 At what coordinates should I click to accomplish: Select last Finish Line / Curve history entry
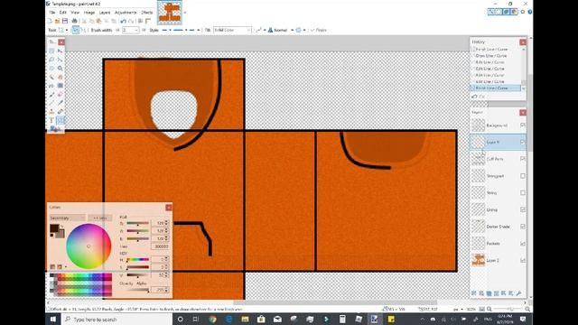coord(495,88)
